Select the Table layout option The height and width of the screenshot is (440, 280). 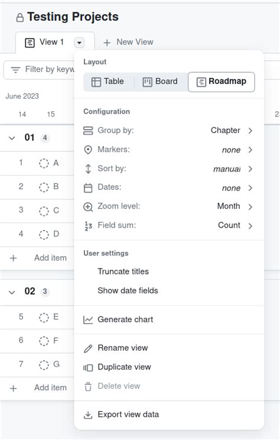108,82
